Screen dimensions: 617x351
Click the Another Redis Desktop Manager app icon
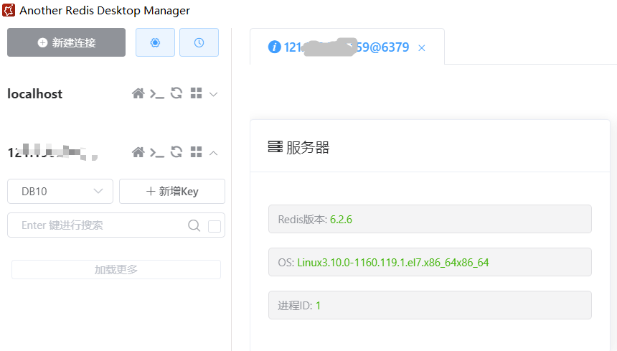coord(9,10)
